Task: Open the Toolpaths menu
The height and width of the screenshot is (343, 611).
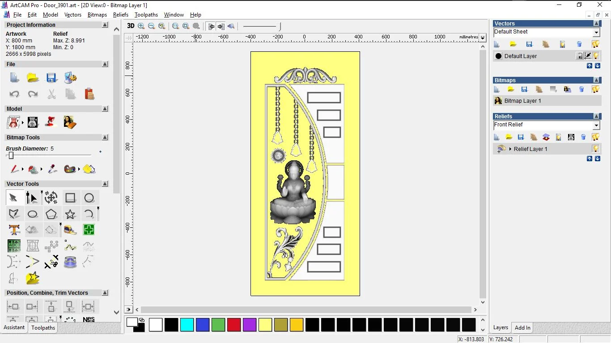Action: point(146,15)
